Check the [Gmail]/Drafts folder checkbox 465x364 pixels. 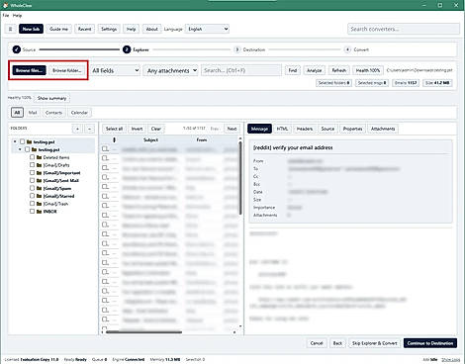tap(32, 165)
